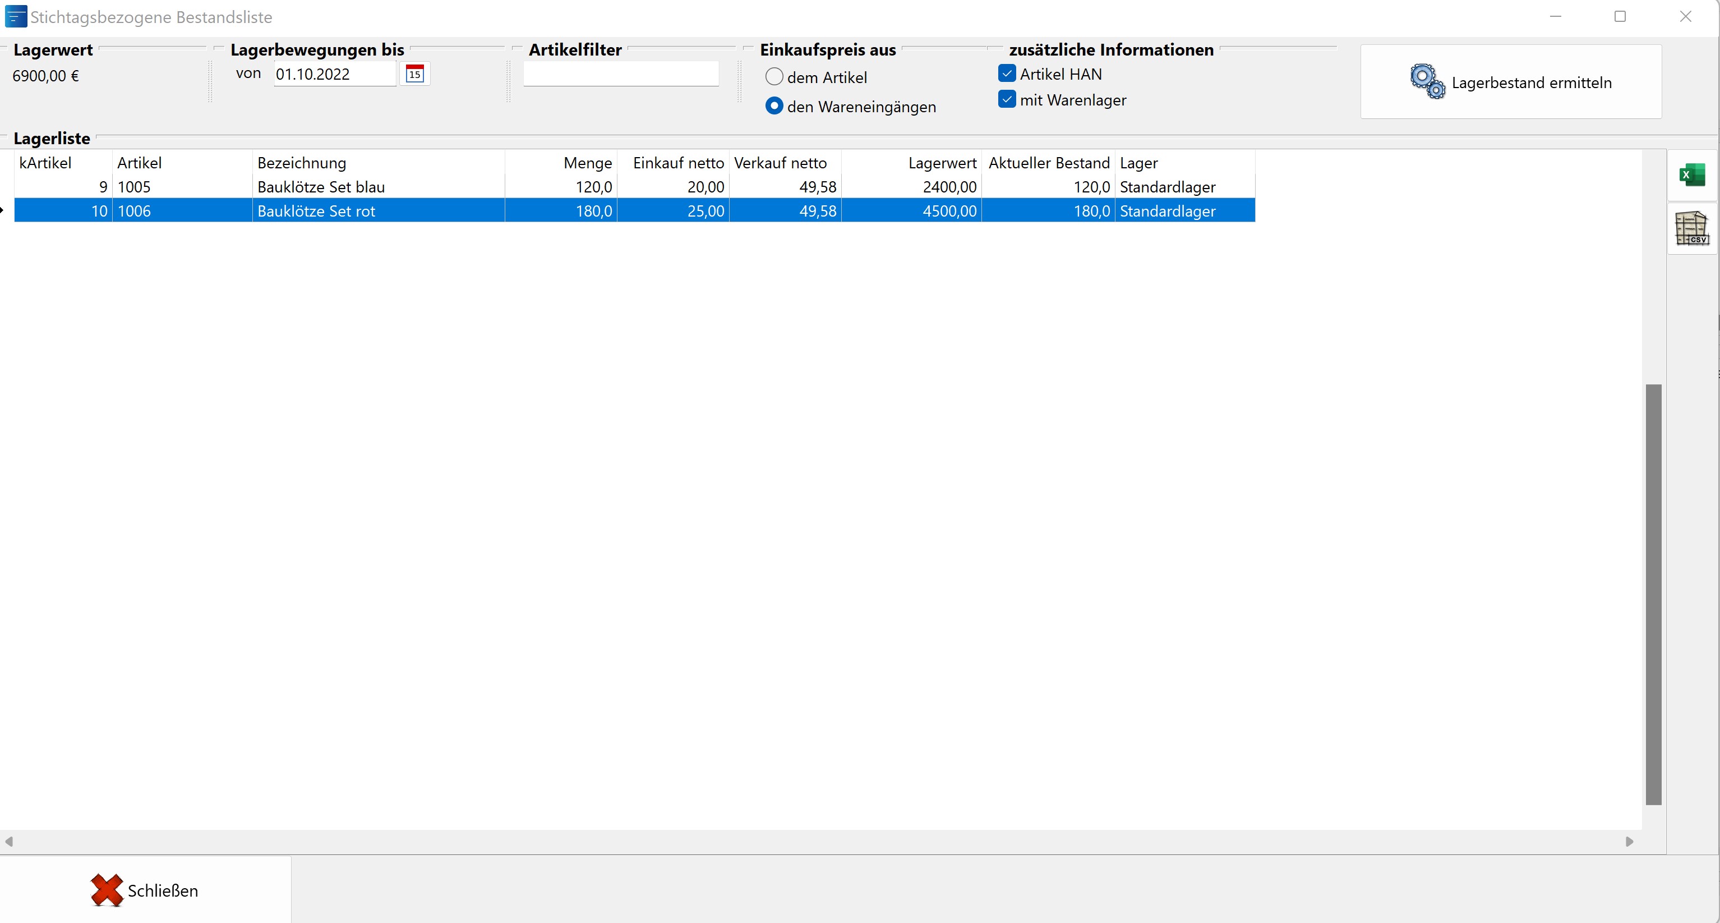Click into the Artikelfilter text field
The image size is (1720, 923).
click(x=621, y=74)
